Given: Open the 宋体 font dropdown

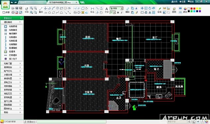Looking at the screenshot, I should 116,8.
